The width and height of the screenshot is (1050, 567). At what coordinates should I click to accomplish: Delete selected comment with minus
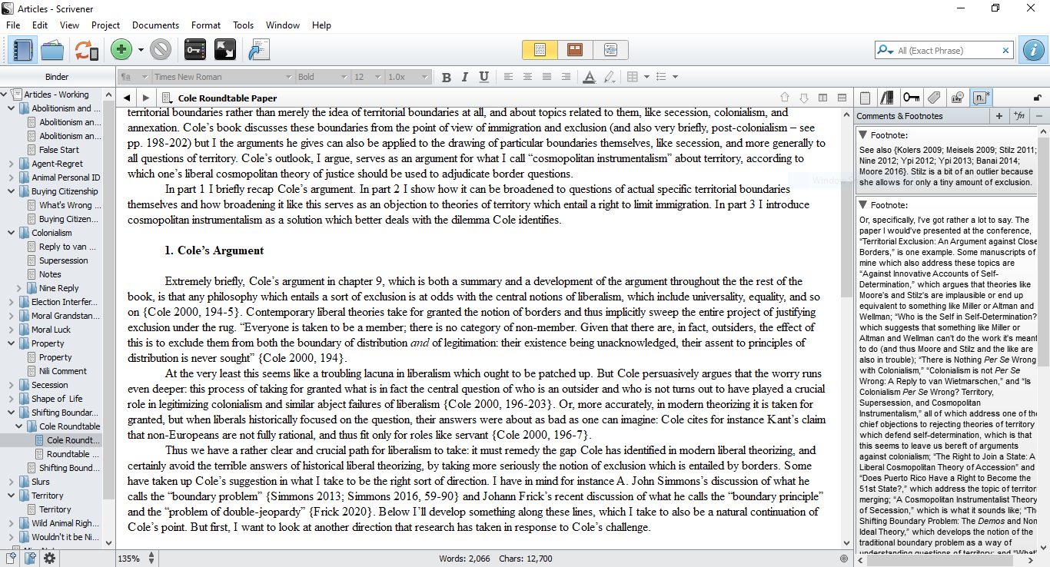1039,116
